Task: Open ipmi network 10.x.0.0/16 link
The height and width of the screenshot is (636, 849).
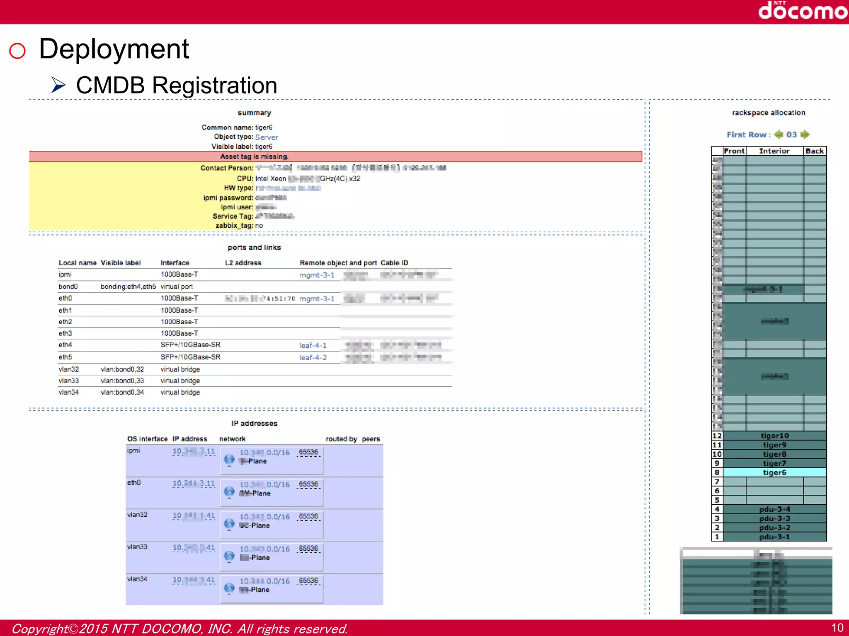Action: 264,453
